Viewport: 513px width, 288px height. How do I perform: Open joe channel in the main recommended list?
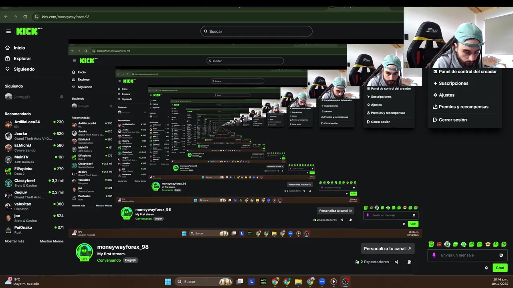[34, 218]
